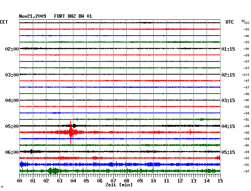Click minute tick label 09
The image size is (251, 191).
(x=140, y=181)
